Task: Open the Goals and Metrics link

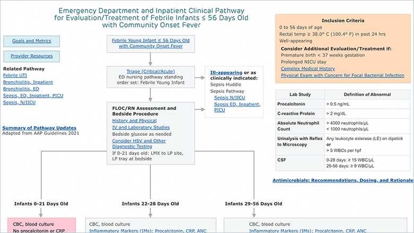Action: point(32,41)
